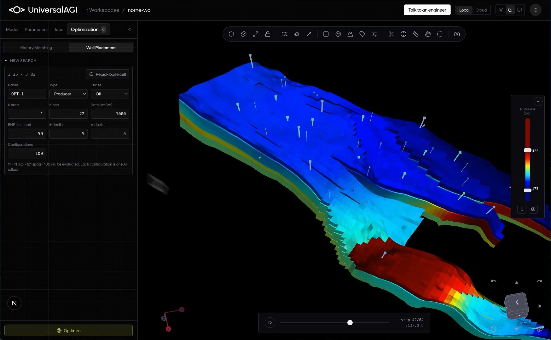Click the legend range vertical arrows button
551x340 pixels.
point(522,209)
